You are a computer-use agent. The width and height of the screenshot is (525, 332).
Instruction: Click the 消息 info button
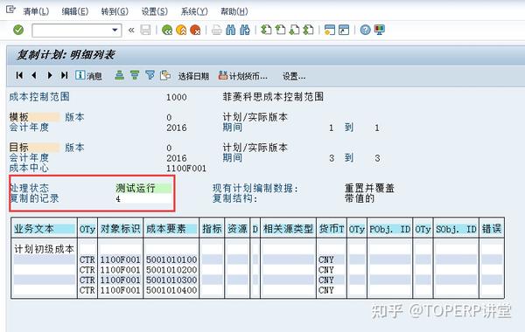[x=88, y=75]
